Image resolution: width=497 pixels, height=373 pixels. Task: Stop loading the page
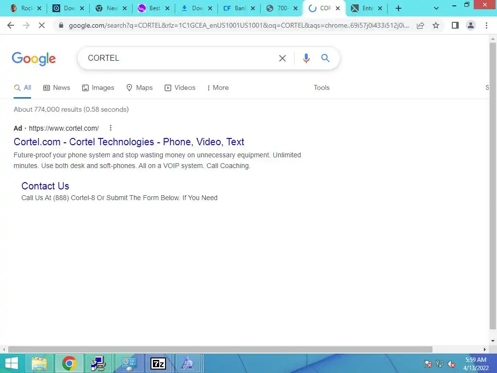click(x=42, y=25)
